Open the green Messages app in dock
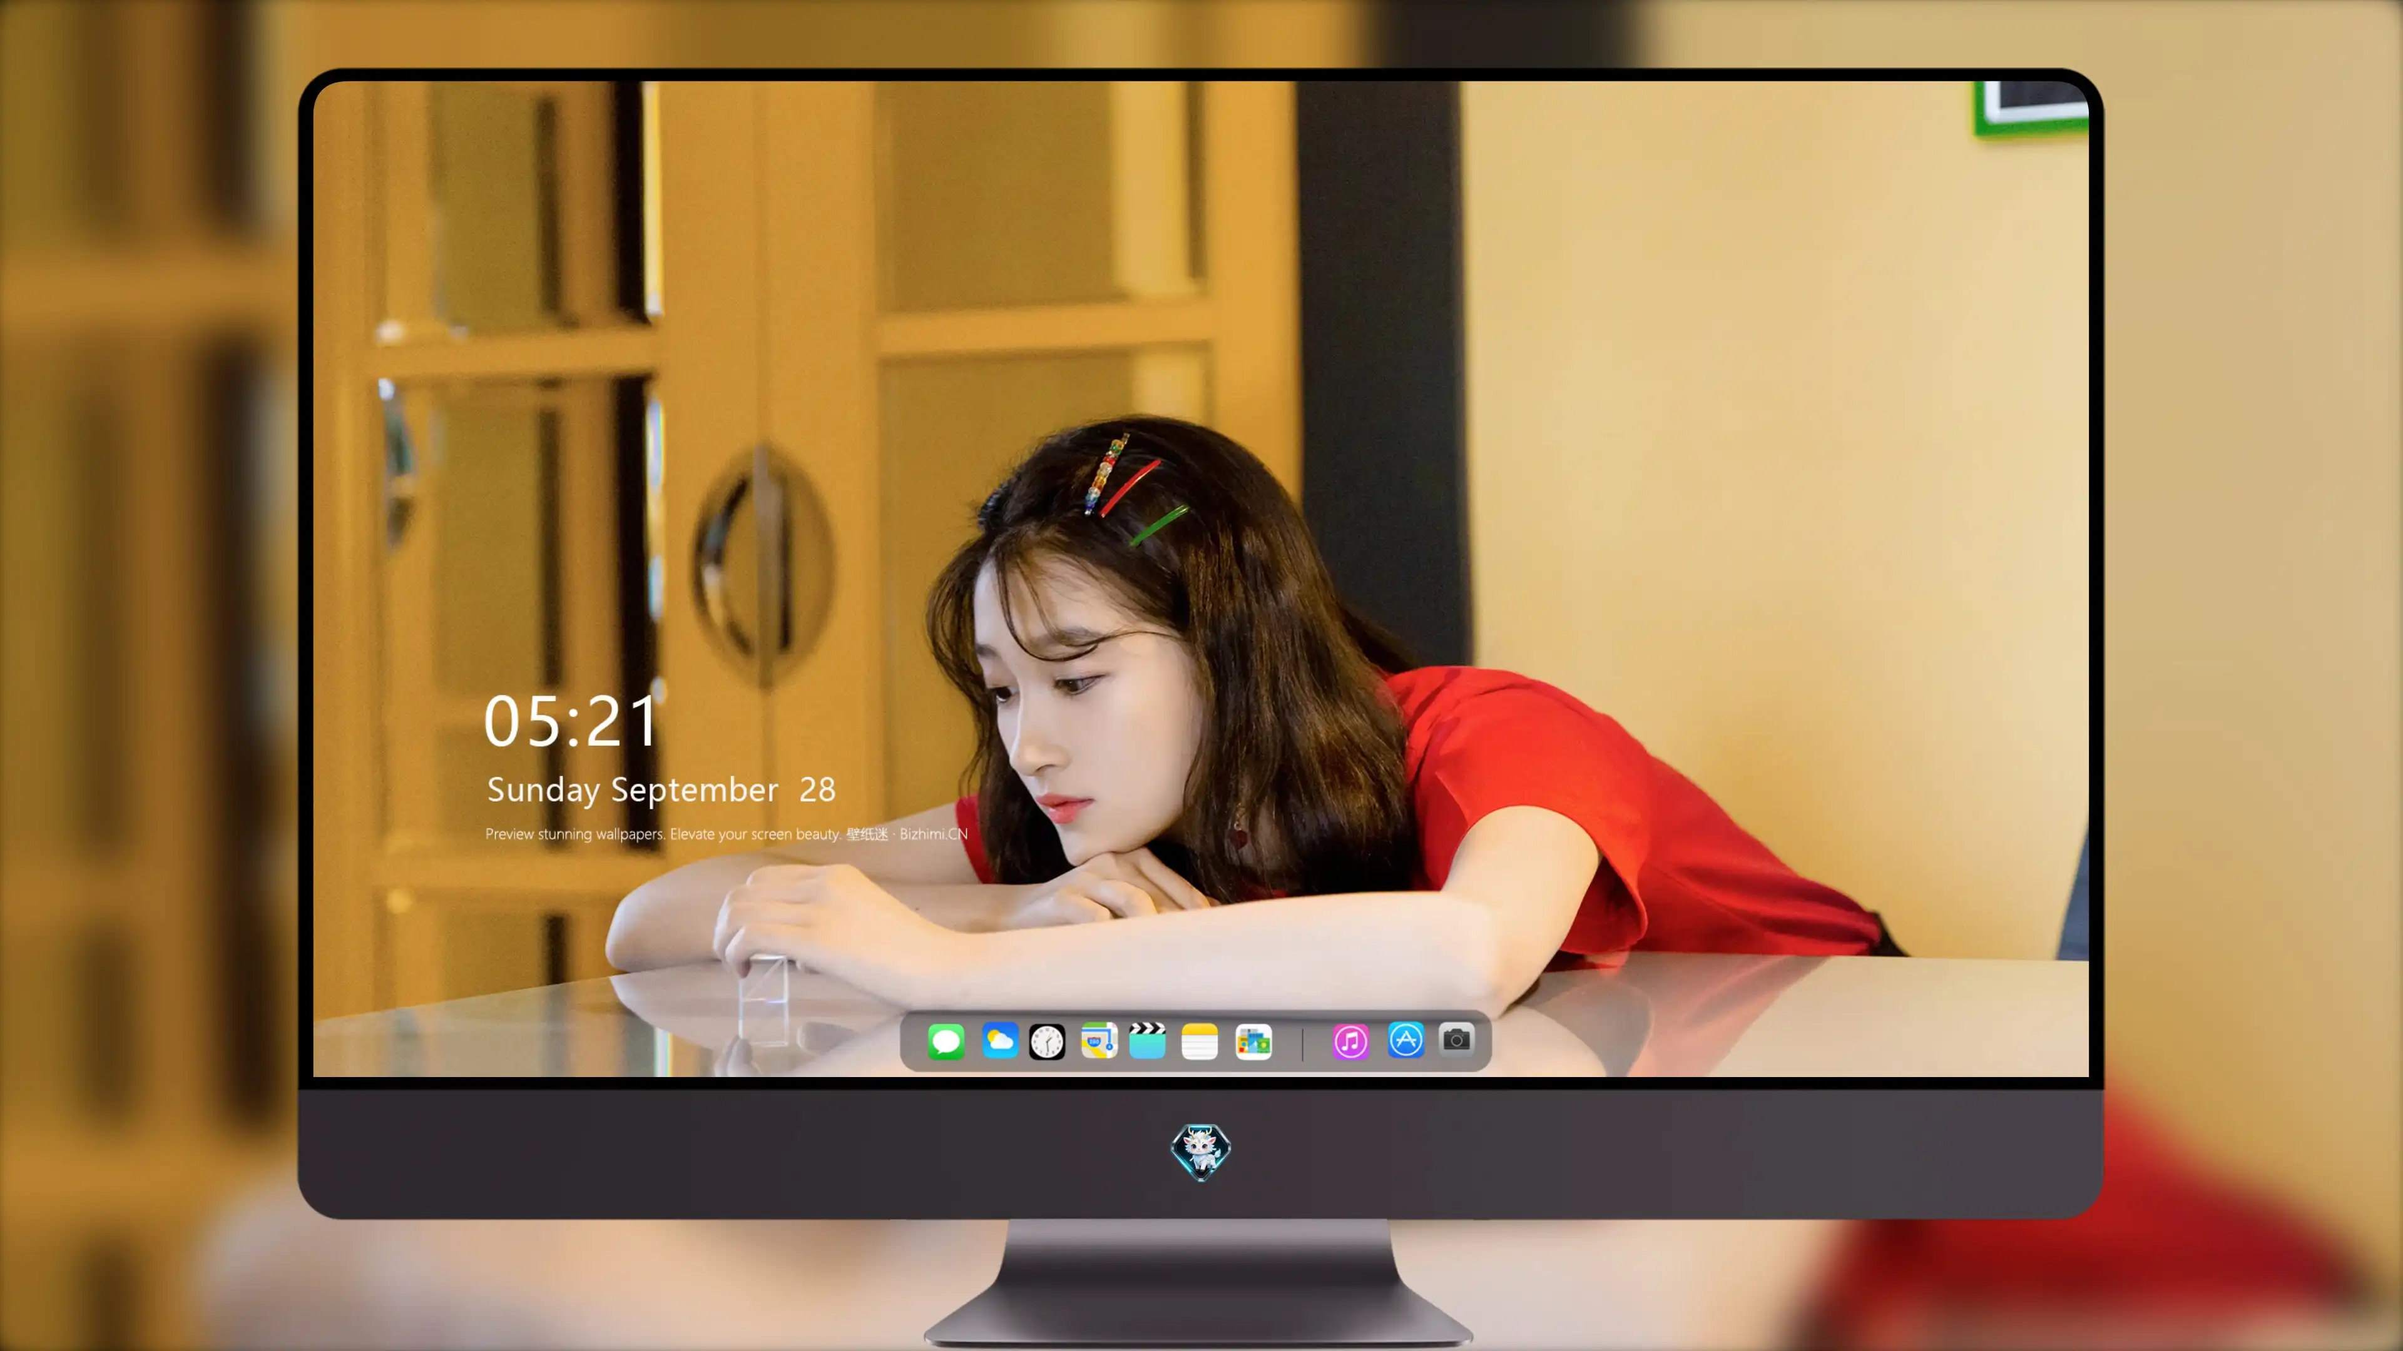This screenshot has width=2403, height=1351. tap(946, 1041)
